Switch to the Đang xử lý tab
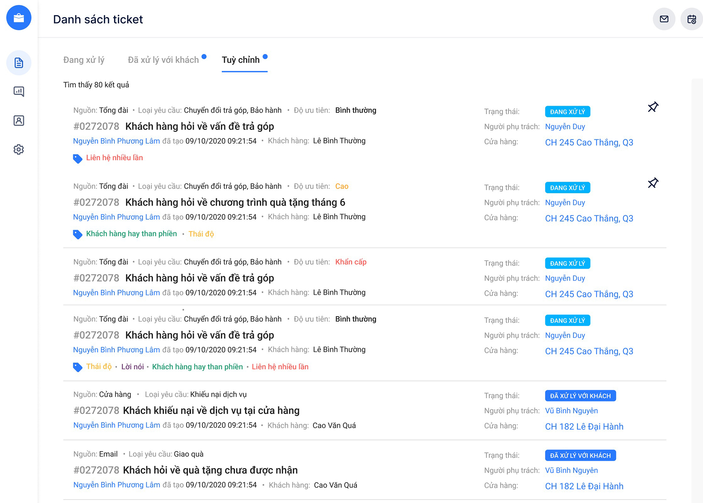 (84, 60)
